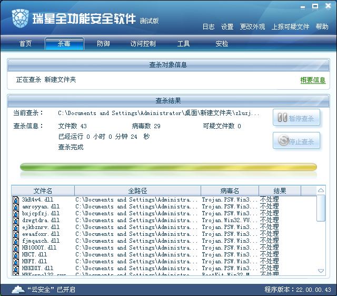This screenshot has width=337, height=296.
Task: Open the 首页 home tab
Action: (x=25, y=43)
